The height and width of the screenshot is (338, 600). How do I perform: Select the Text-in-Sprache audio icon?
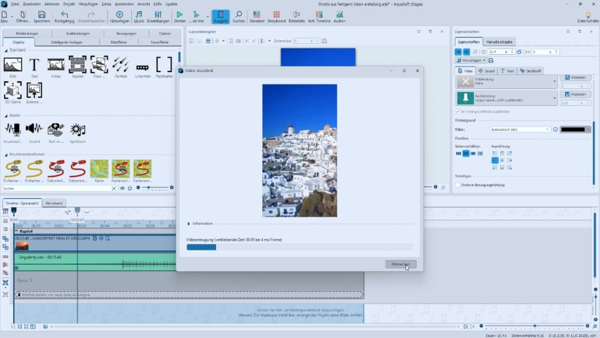click(56, 130)
